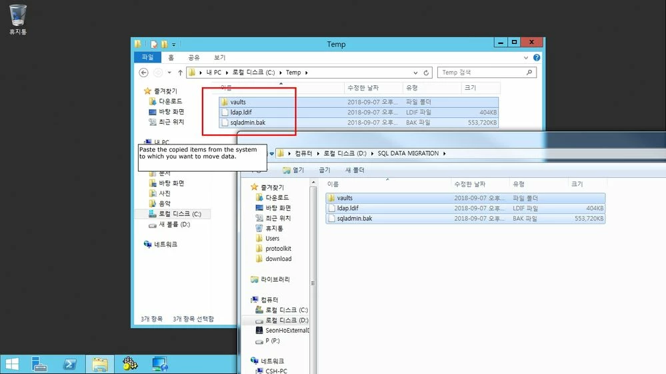This screenshot has width=666, height=374.
Task: Expand the ribbon in Temp window
Action: coord(526,58)
